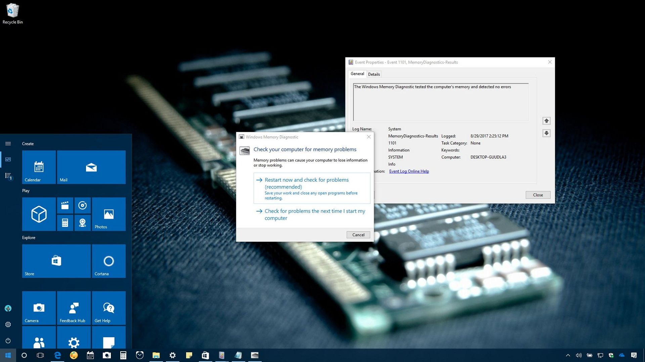Image resolution: width=645 pixels, height=362 pixels.
Task: Expand the Start menu hamburger menu
Action: pos(8,143)
